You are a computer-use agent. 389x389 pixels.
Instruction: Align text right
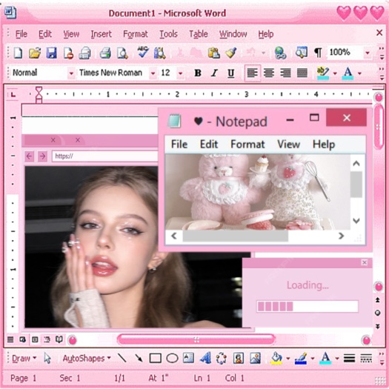[x=285, y=73]
